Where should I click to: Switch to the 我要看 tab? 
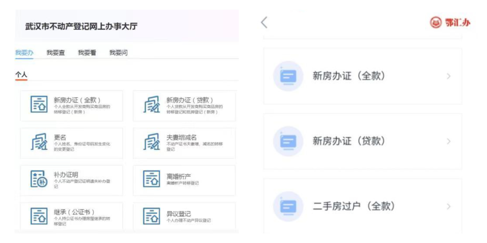click(87, 53)
